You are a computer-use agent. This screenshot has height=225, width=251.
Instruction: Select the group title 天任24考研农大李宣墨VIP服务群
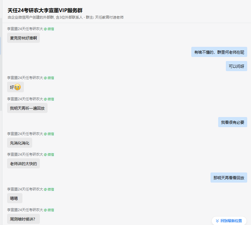tap(45, 10)
